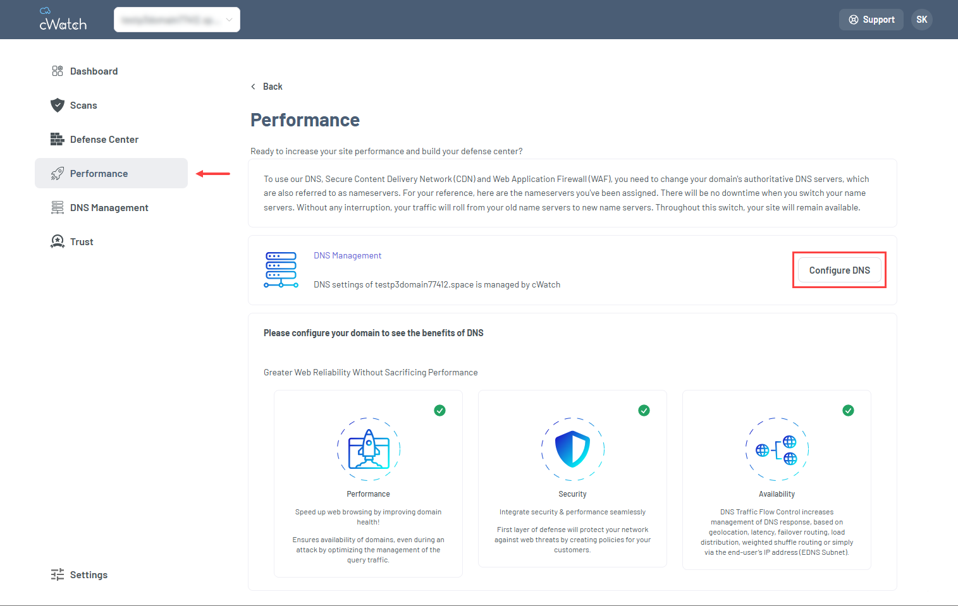Click the Configure DNS button
The height and width of the screenshot is (606, 958).
(840, 270)
